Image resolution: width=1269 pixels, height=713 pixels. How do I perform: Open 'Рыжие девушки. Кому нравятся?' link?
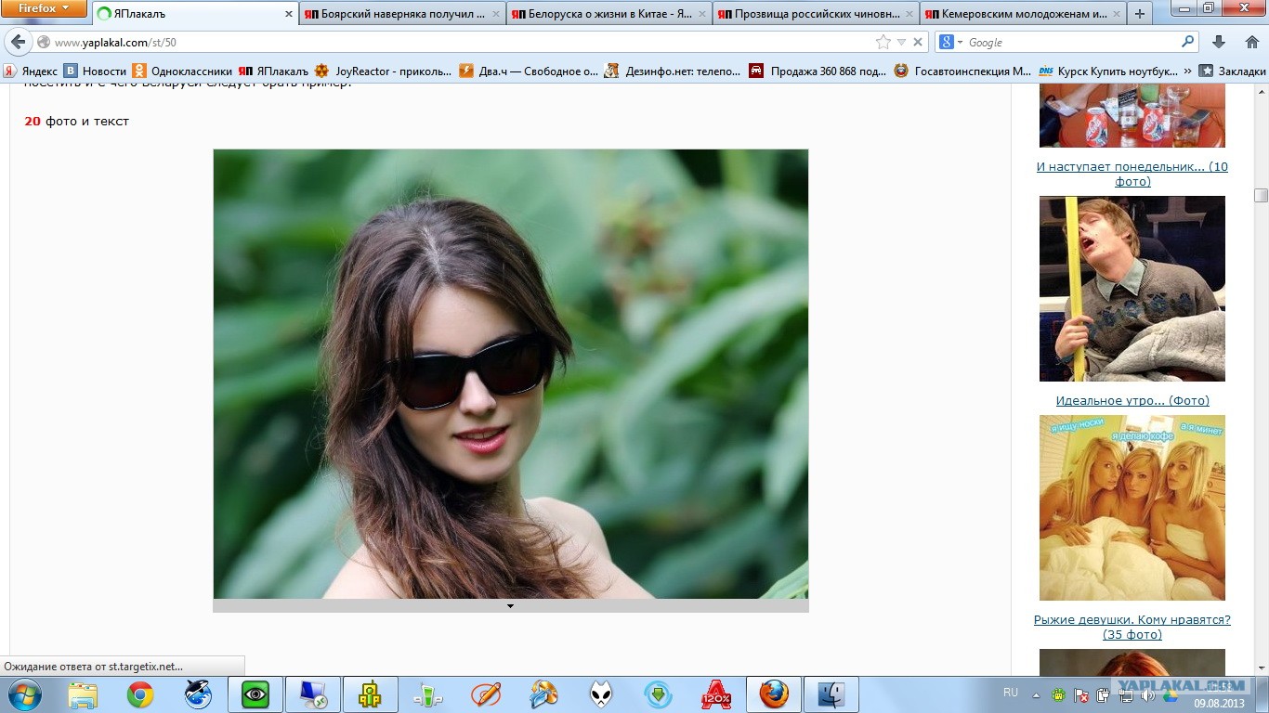point(1132,619)
